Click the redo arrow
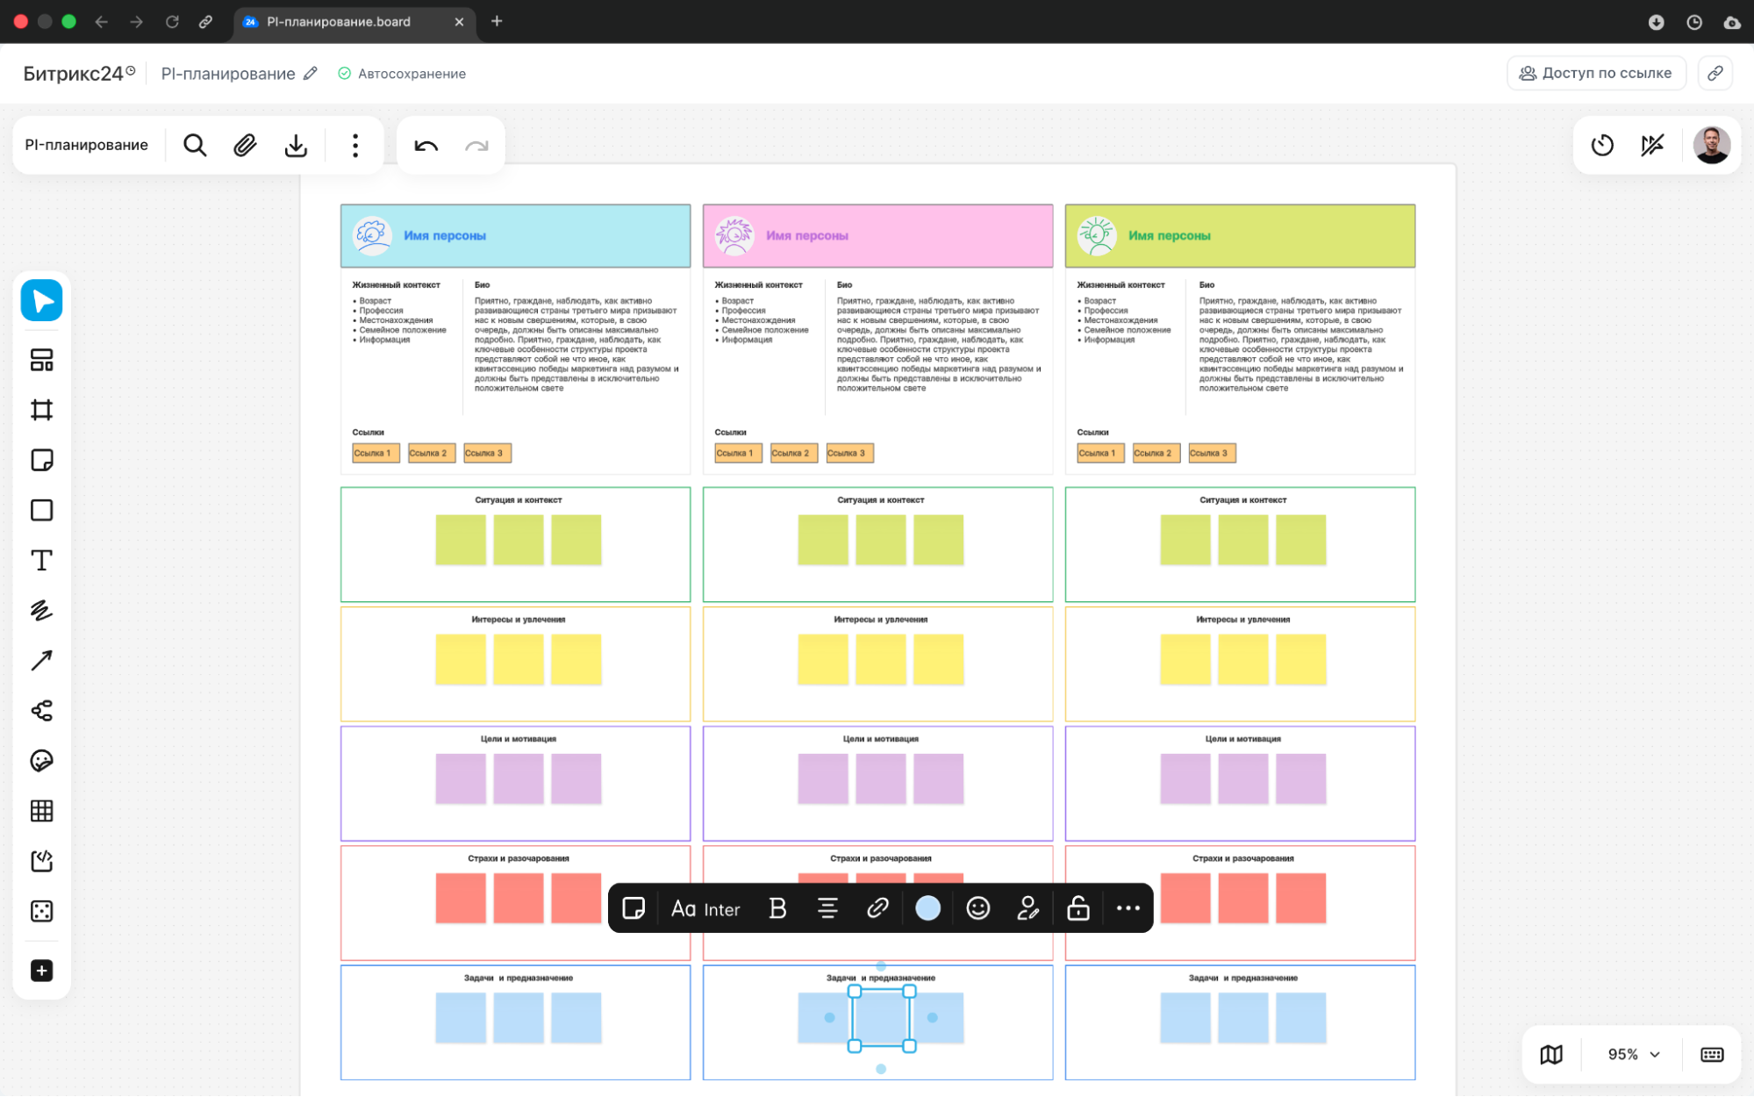The height and width of the screenshot is (1097, 1754). click(476, 146)
